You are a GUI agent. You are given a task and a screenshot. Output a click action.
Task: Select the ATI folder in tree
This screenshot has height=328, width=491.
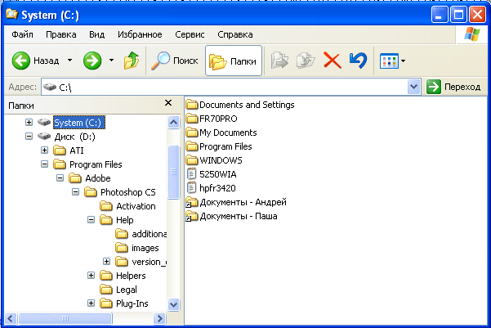[x=77, y=151]
